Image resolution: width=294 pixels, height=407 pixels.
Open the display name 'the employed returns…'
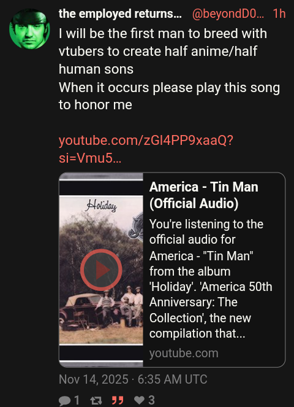click(120, 14)
